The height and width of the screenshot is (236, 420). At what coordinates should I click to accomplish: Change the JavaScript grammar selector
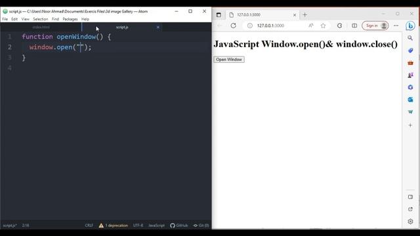(x=156, y=226)
